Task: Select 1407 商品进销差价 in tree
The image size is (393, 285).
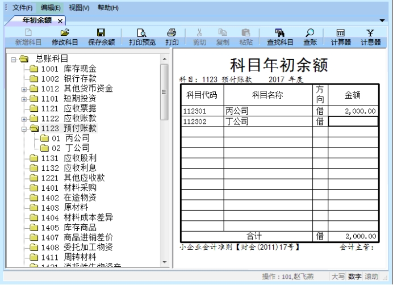Action: (77, 237)
